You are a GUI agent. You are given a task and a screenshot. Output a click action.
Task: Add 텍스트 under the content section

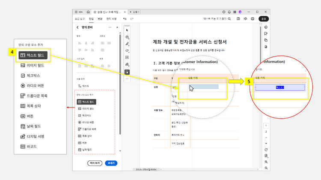point(83,86)
